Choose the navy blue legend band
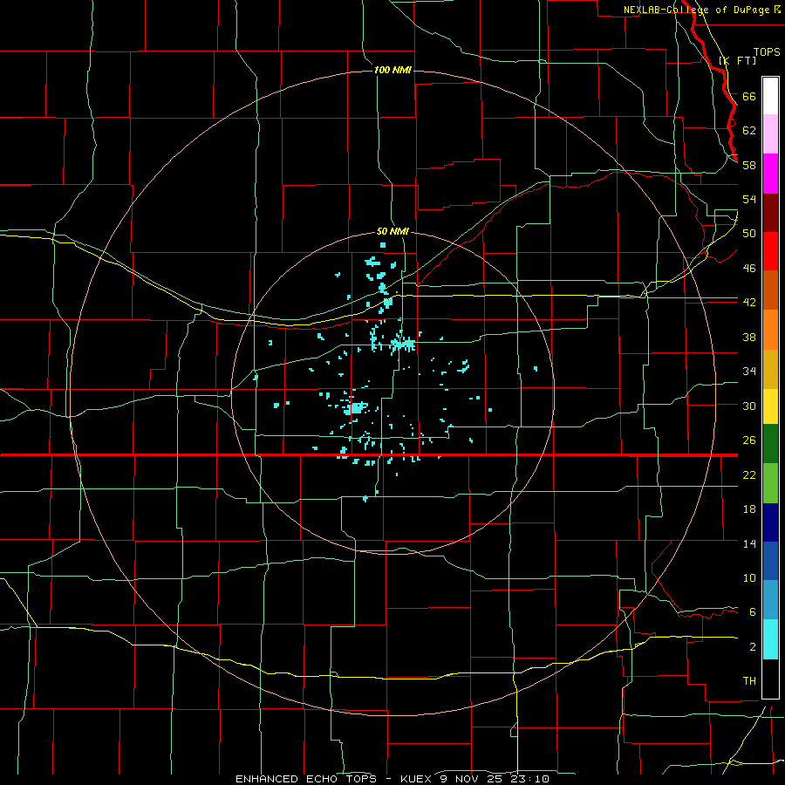This screenshot has width=785, height=785. [x=770, y=522]
